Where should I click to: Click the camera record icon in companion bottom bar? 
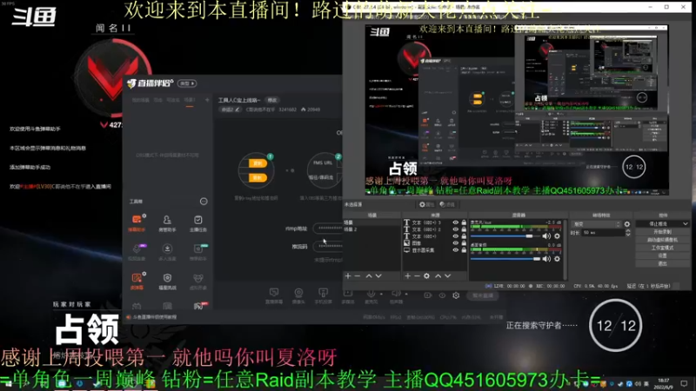pyautogui.click(x=427, y=295)
